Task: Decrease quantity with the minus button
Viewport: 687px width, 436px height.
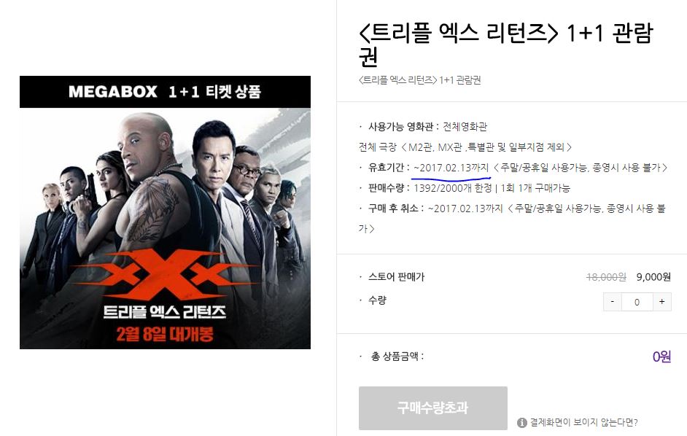Action: pyautogui.click(x=613, y=301)
